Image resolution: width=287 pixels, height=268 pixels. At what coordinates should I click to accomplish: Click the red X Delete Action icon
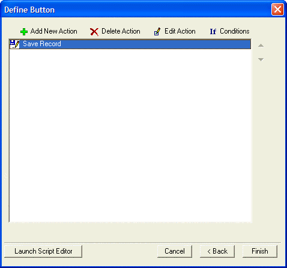pos(94,32)
